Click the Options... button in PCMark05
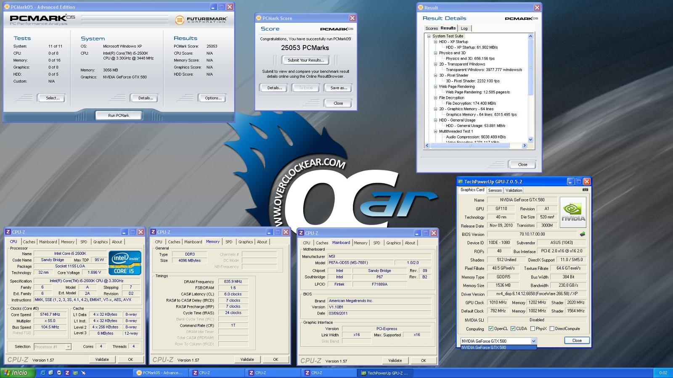This screenshot has height=378, width=673. point(213,98)
